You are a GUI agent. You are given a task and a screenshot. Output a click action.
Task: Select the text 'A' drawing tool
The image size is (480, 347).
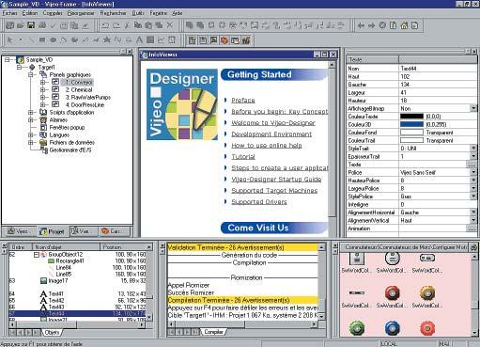pos(139,39)
